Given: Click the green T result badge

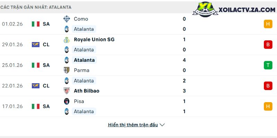Looking at the screenshot, I should click(268, 65).
